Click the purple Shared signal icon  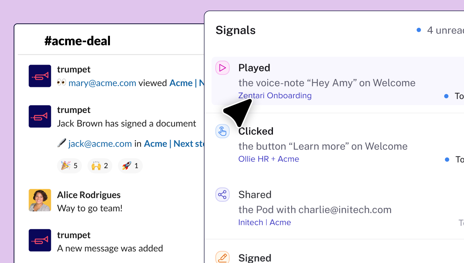[x=223, y=195]
